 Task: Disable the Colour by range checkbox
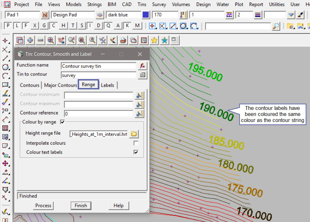(x=62, y=122)
